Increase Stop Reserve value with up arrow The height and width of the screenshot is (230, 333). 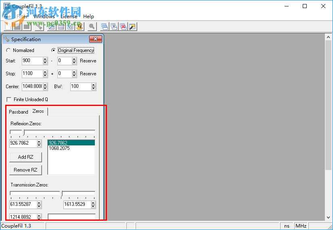coord(74,72)
